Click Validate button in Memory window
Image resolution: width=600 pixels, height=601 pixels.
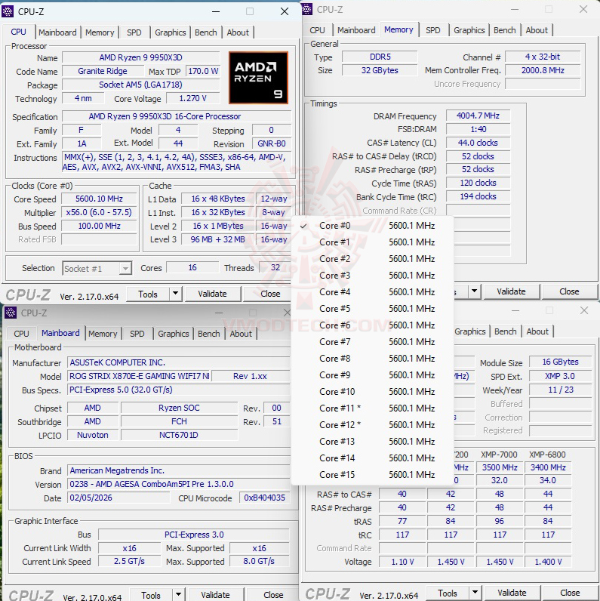click(x=511, y=291)
